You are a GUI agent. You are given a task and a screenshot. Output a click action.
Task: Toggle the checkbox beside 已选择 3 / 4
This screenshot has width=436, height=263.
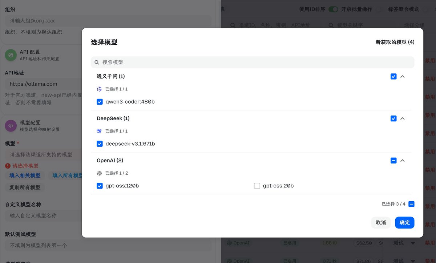coord(411,204)
